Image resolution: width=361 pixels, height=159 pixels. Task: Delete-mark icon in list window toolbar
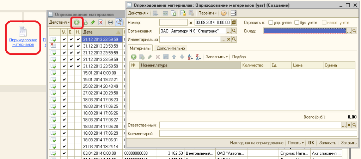click(100, 22)
